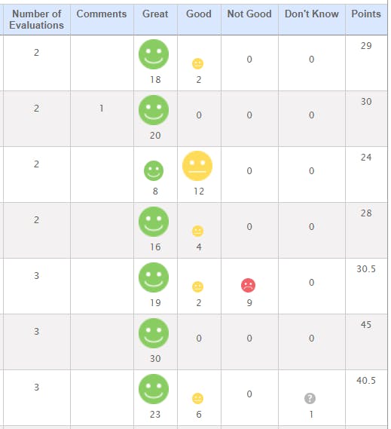Click the yellow Good face with 4

click(x=197, y=231)
